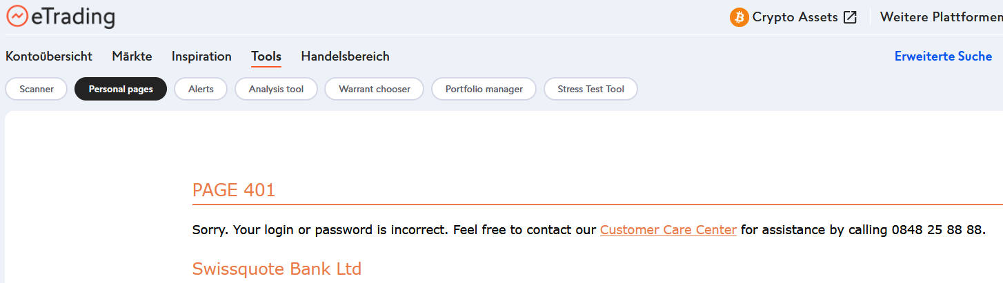Image resolution: width=1003 pixels, height=283 pixels.
Task: Follow the Customer Care Center link
Action: [668, 230]
